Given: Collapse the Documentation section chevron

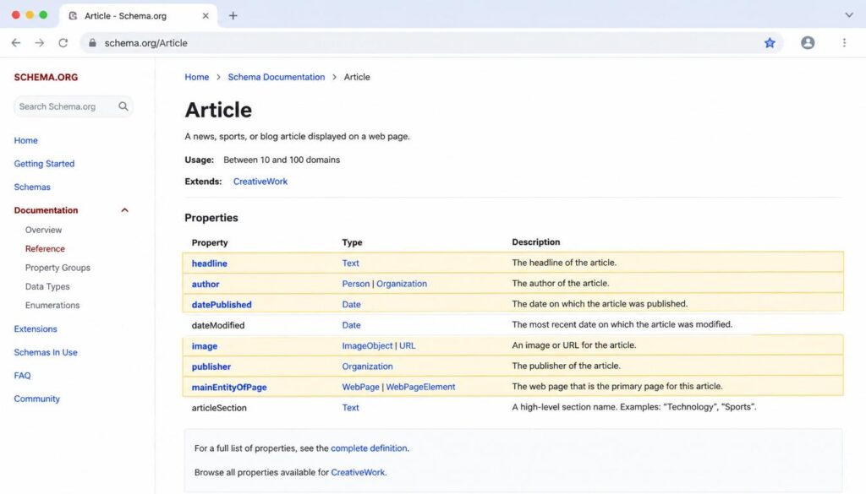Looking at the screenshot, I should 125,210.
